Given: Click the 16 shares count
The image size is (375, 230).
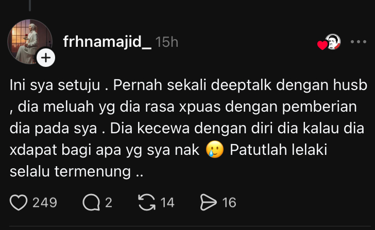Looking at the screenshot, I should [x=229, y=203].
